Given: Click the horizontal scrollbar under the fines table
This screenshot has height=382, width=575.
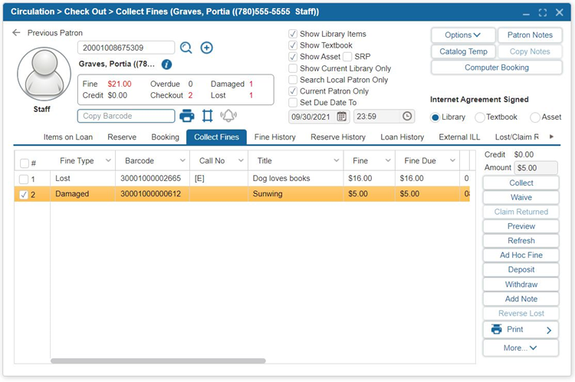Looking at the screenshot, I should point(158,361).
